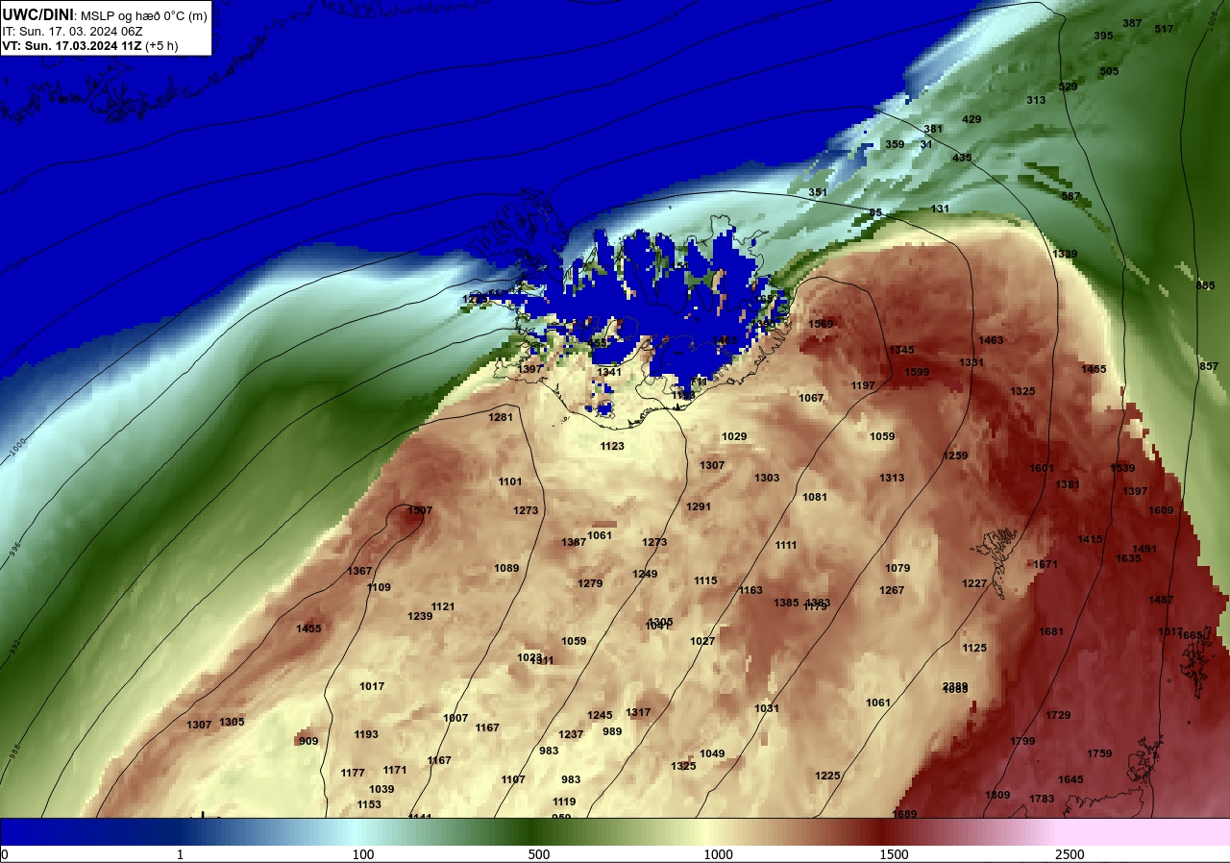This screenshot has height=863, width=1230.
Task: Click the map value 1193
Action: tap(366, 734)
